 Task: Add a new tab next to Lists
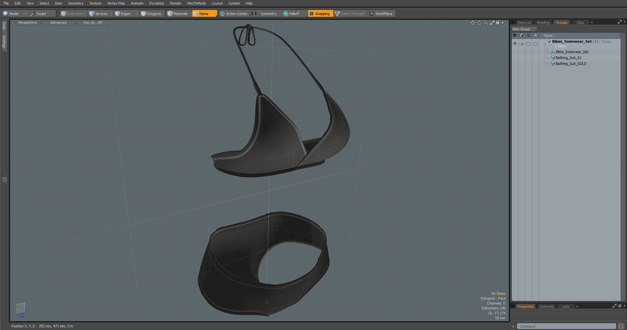(577, 307)
